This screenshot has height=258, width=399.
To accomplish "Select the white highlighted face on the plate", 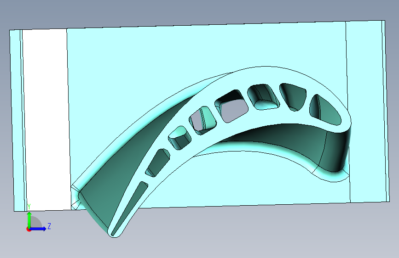I will tap(46, 119).
